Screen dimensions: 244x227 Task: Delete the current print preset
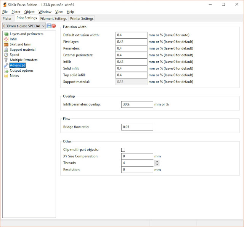click(54, 26)
